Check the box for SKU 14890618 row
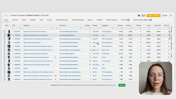The image size is (176, 99). click(6, 39)
